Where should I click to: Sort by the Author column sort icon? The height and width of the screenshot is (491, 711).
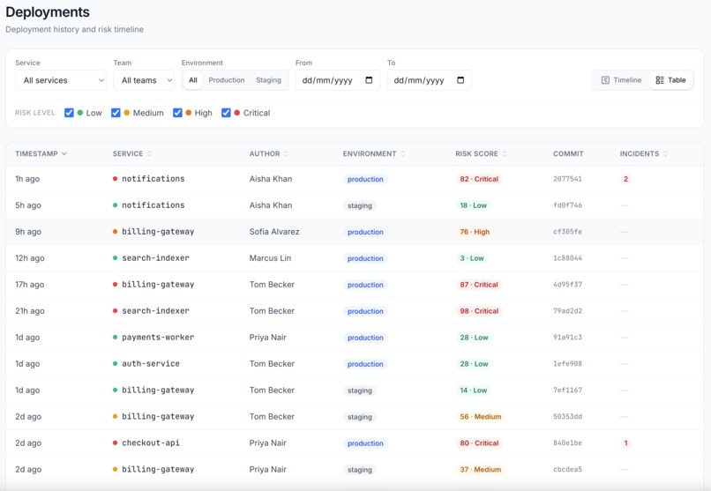click(286, 153)
